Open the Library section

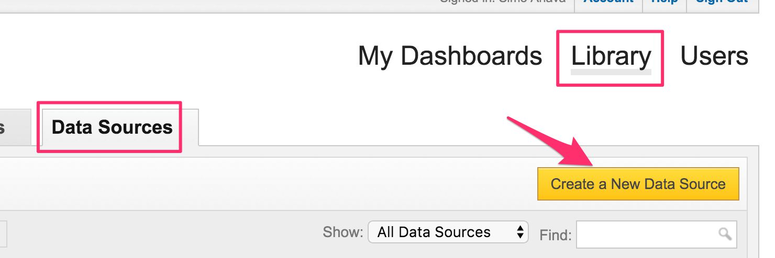tap(611, 56)
